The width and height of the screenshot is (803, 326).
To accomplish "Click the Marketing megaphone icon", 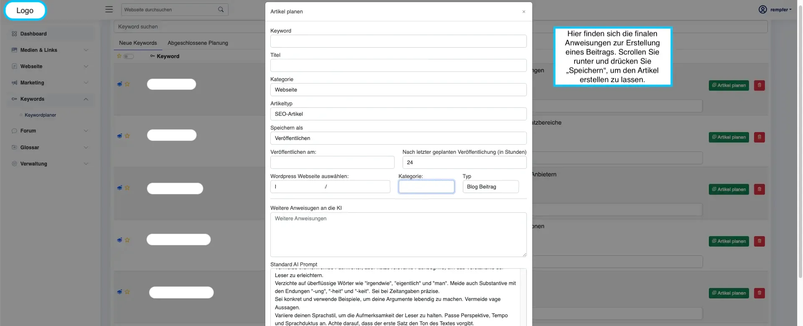I will point(14,83).
